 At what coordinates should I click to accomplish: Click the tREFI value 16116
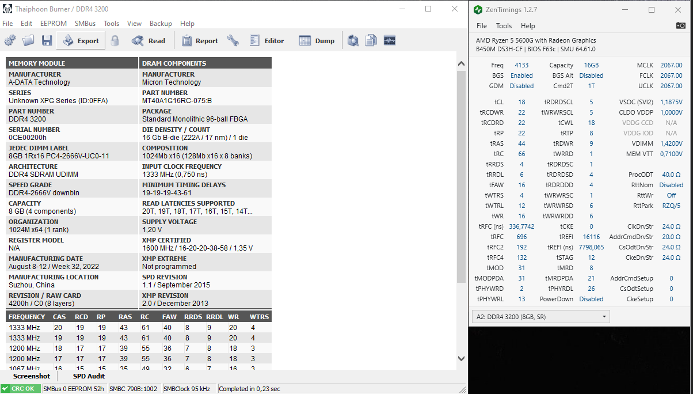tap(591, 237)
